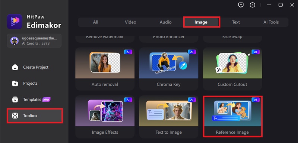Click the Photo Enhancer card label
Screen dimensions: 298x143
(x=169, y=37)
